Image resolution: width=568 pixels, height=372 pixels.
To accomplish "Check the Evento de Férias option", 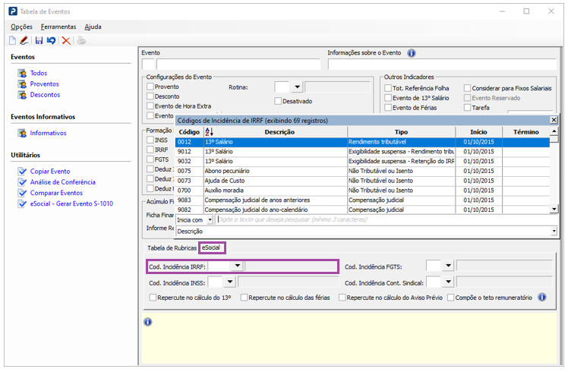I will pos(388,108).
